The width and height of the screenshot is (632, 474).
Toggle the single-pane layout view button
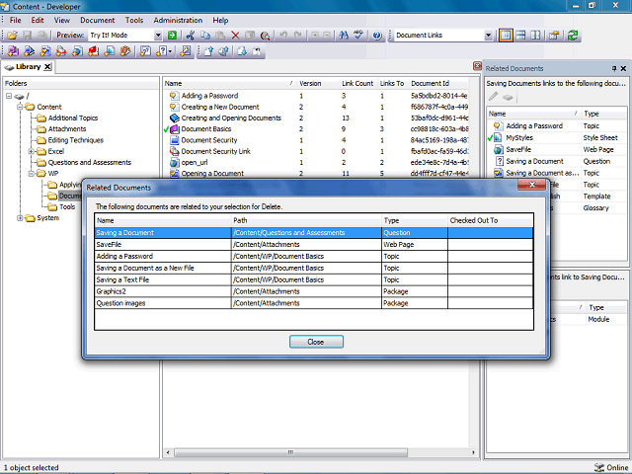pyautogui.click(x=506, y=36)
